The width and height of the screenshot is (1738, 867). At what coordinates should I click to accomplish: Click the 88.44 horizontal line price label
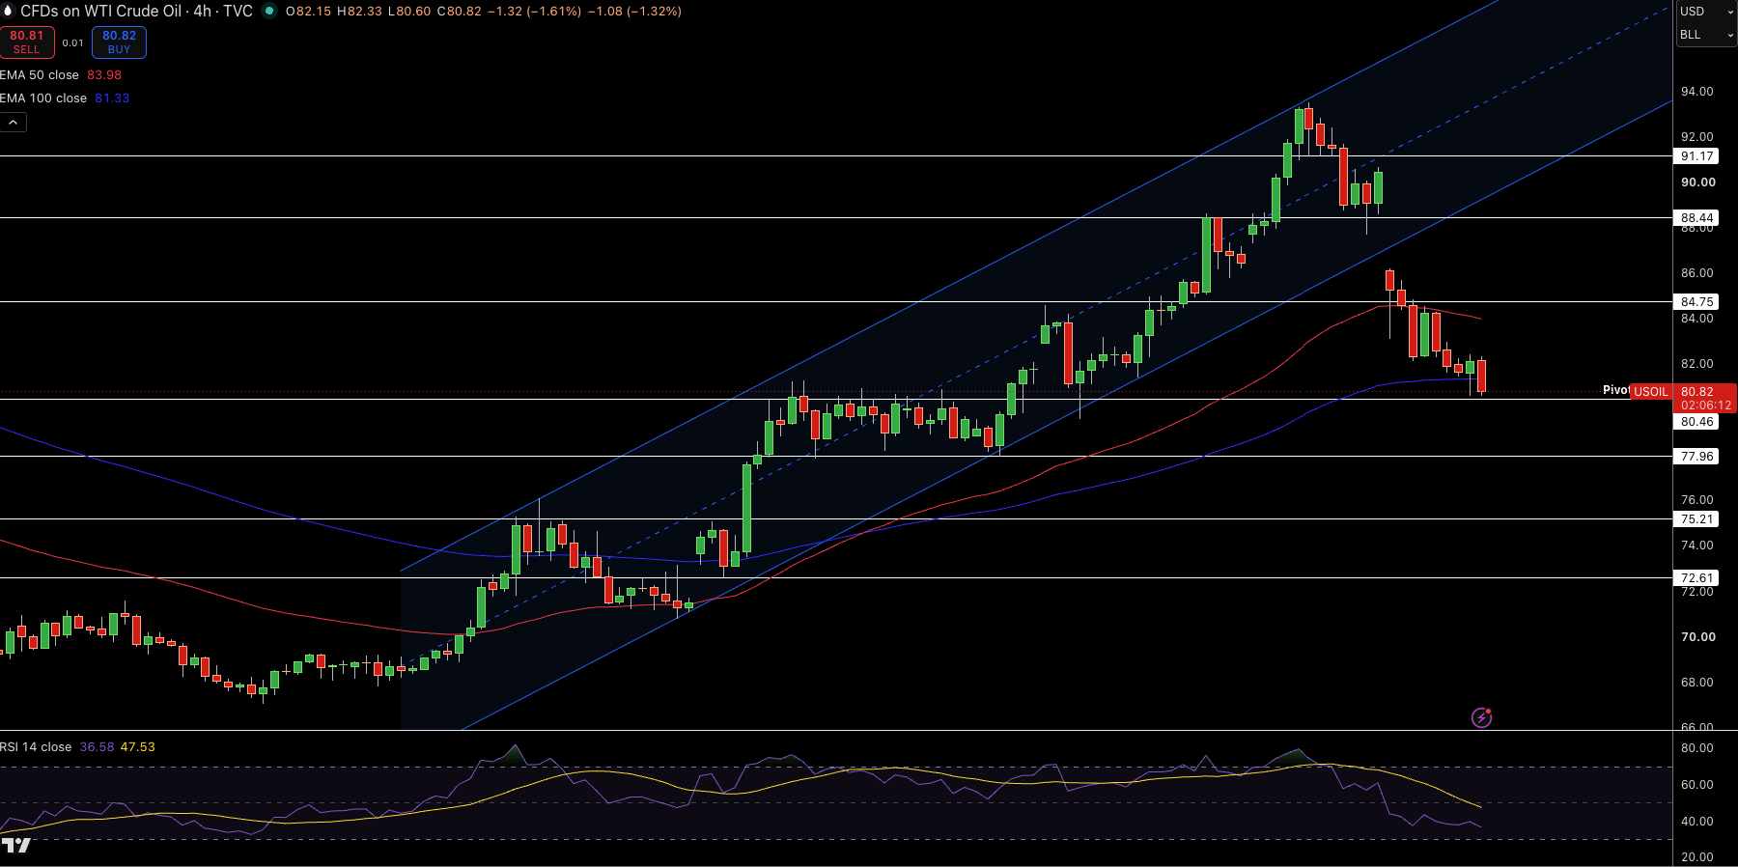[x=1696, y=218]
